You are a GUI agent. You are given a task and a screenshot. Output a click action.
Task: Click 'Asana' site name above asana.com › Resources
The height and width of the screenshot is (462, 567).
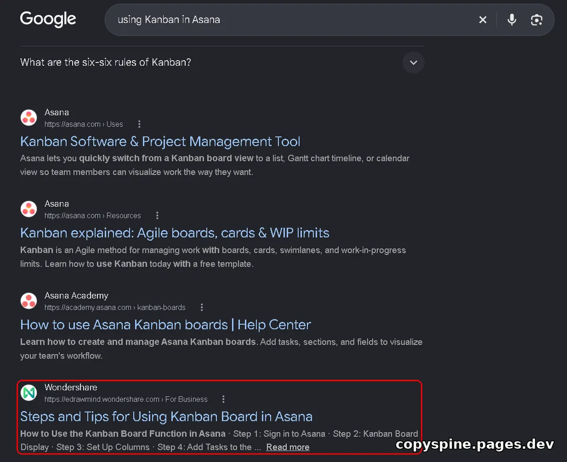(57, 204)
